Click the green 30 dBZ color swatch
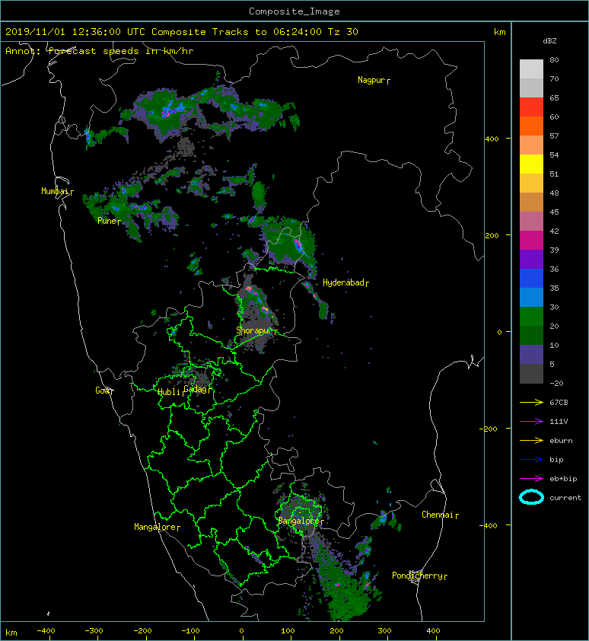 pos(531,316)
